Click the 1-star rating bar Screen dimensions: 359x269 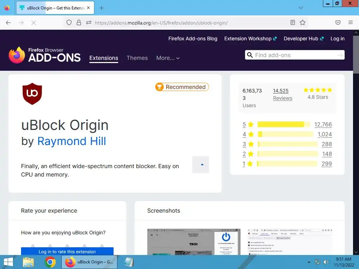click(x=287, y=164)
